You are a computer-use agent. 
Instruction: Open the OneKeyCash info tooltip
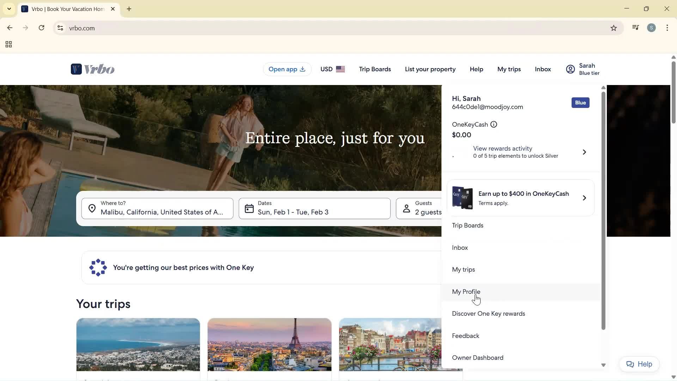point(493,124)
